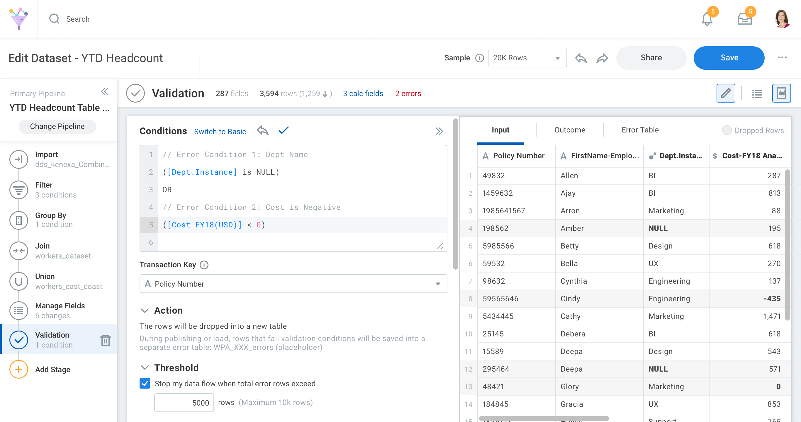Apply conditions with the checkmark icon

pyautogui.click(x=284, y=130)
